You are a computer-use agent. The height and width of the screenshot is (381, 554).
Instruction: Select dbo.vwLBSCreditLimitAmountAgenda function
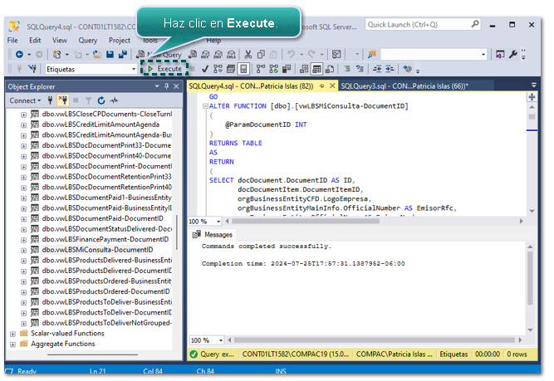point(101,125)
